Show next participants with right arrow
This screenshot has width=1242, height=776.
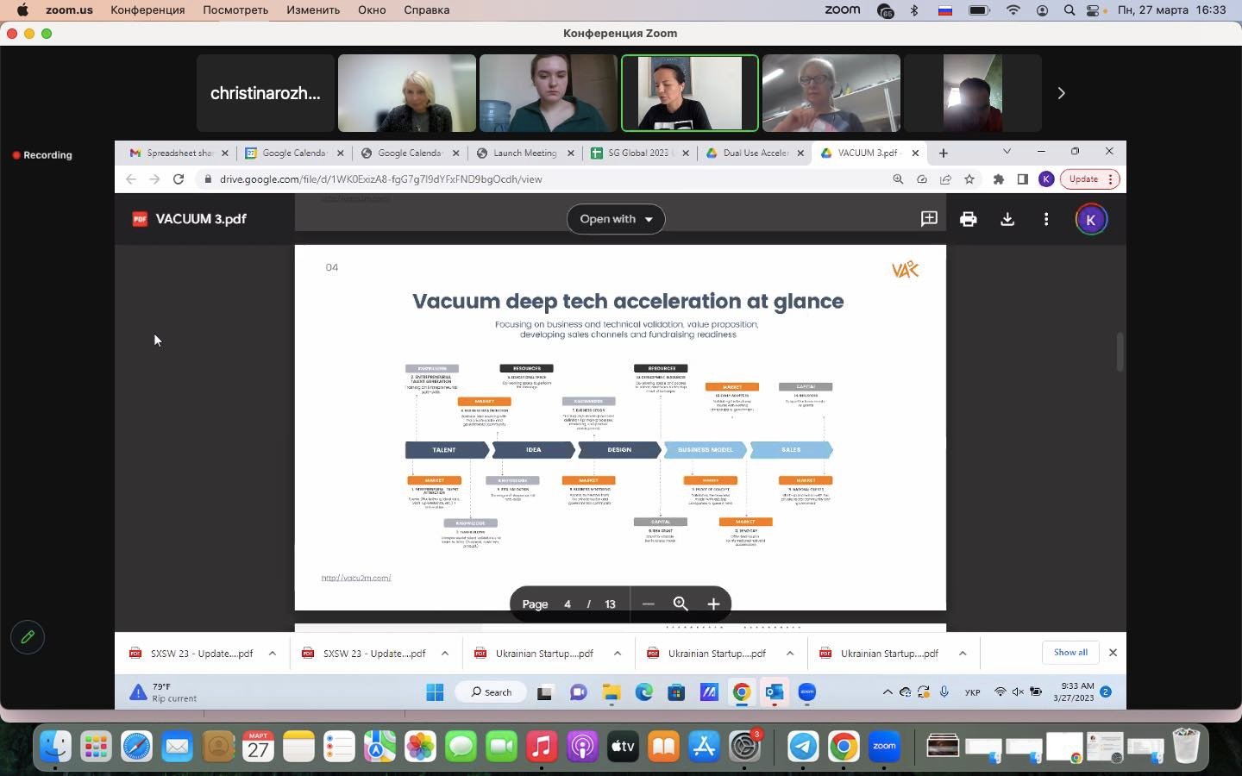pyautogui.click(x=1061, y=93)
